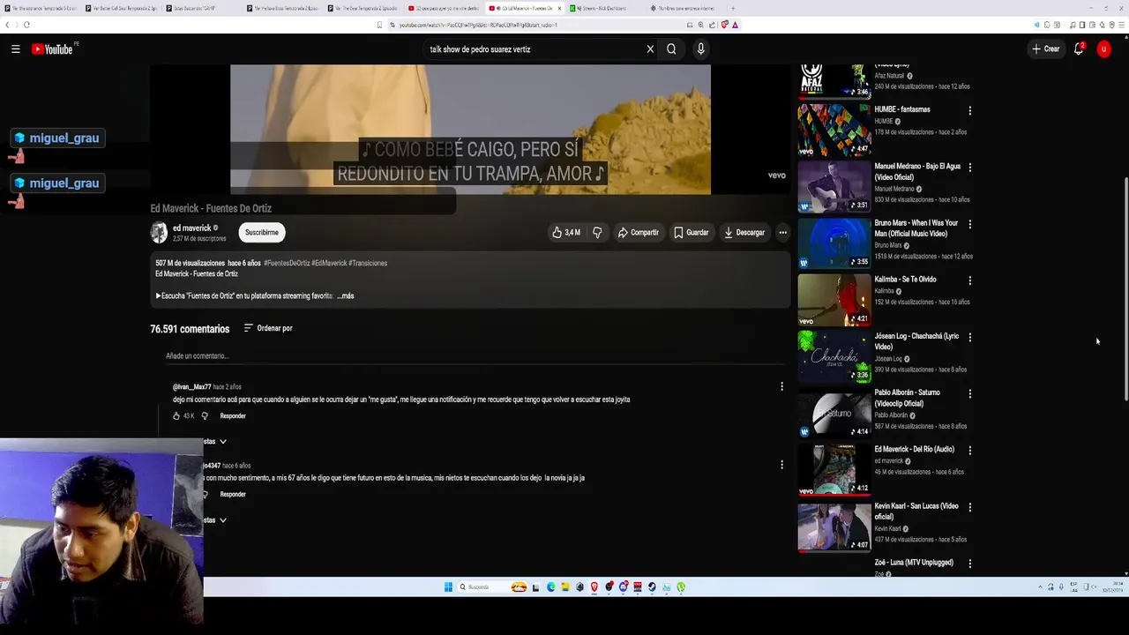Switch to Better Call Saul Temporada 2 tab
1129x635 pixels.
pyautogui.click(x=123, y=8)
